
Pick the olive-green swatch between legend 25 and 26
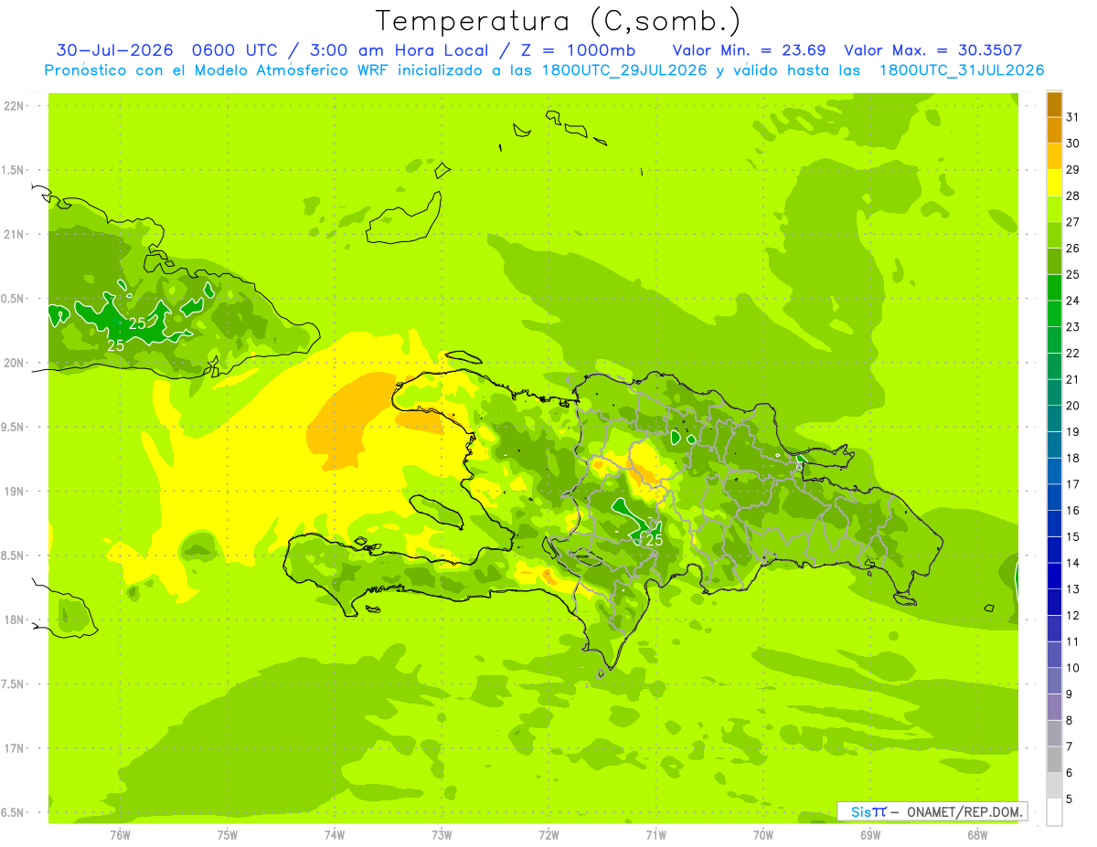point(1054,261)
